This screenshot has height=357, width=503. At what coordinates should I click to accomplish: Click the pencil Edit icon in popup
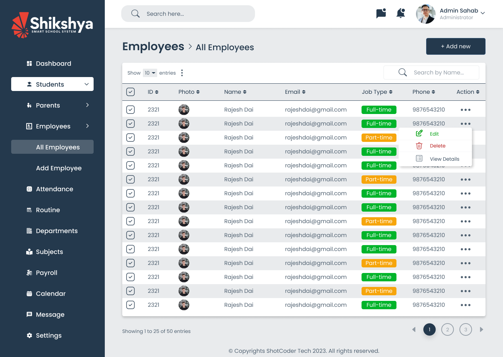tap(419, 134)
